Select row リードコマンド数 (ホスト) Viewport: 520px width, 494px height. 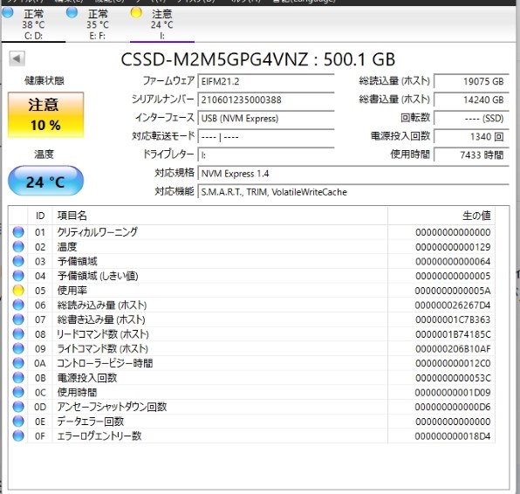click(x=252, y=334)
